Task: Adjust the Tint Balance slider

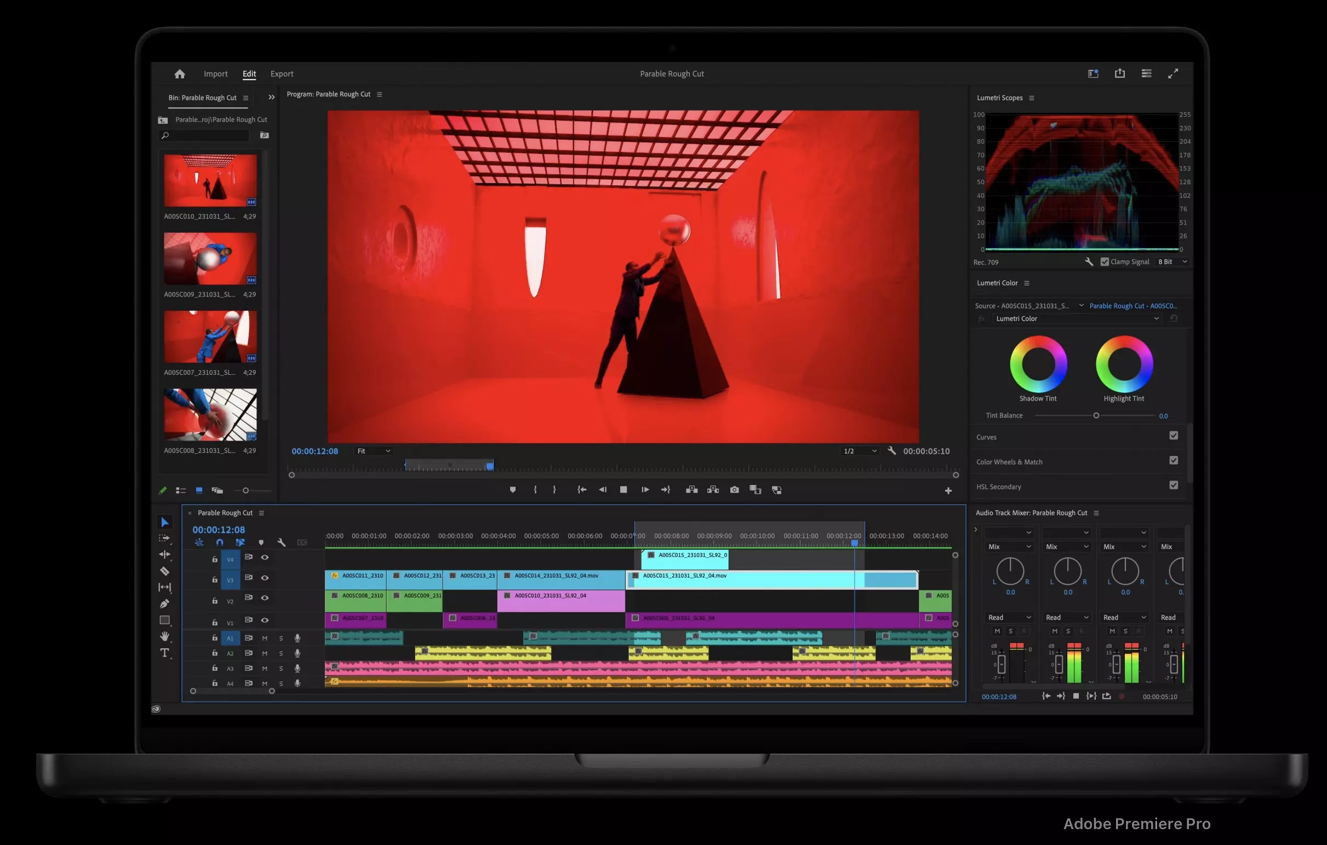Action: (1096, 416)
